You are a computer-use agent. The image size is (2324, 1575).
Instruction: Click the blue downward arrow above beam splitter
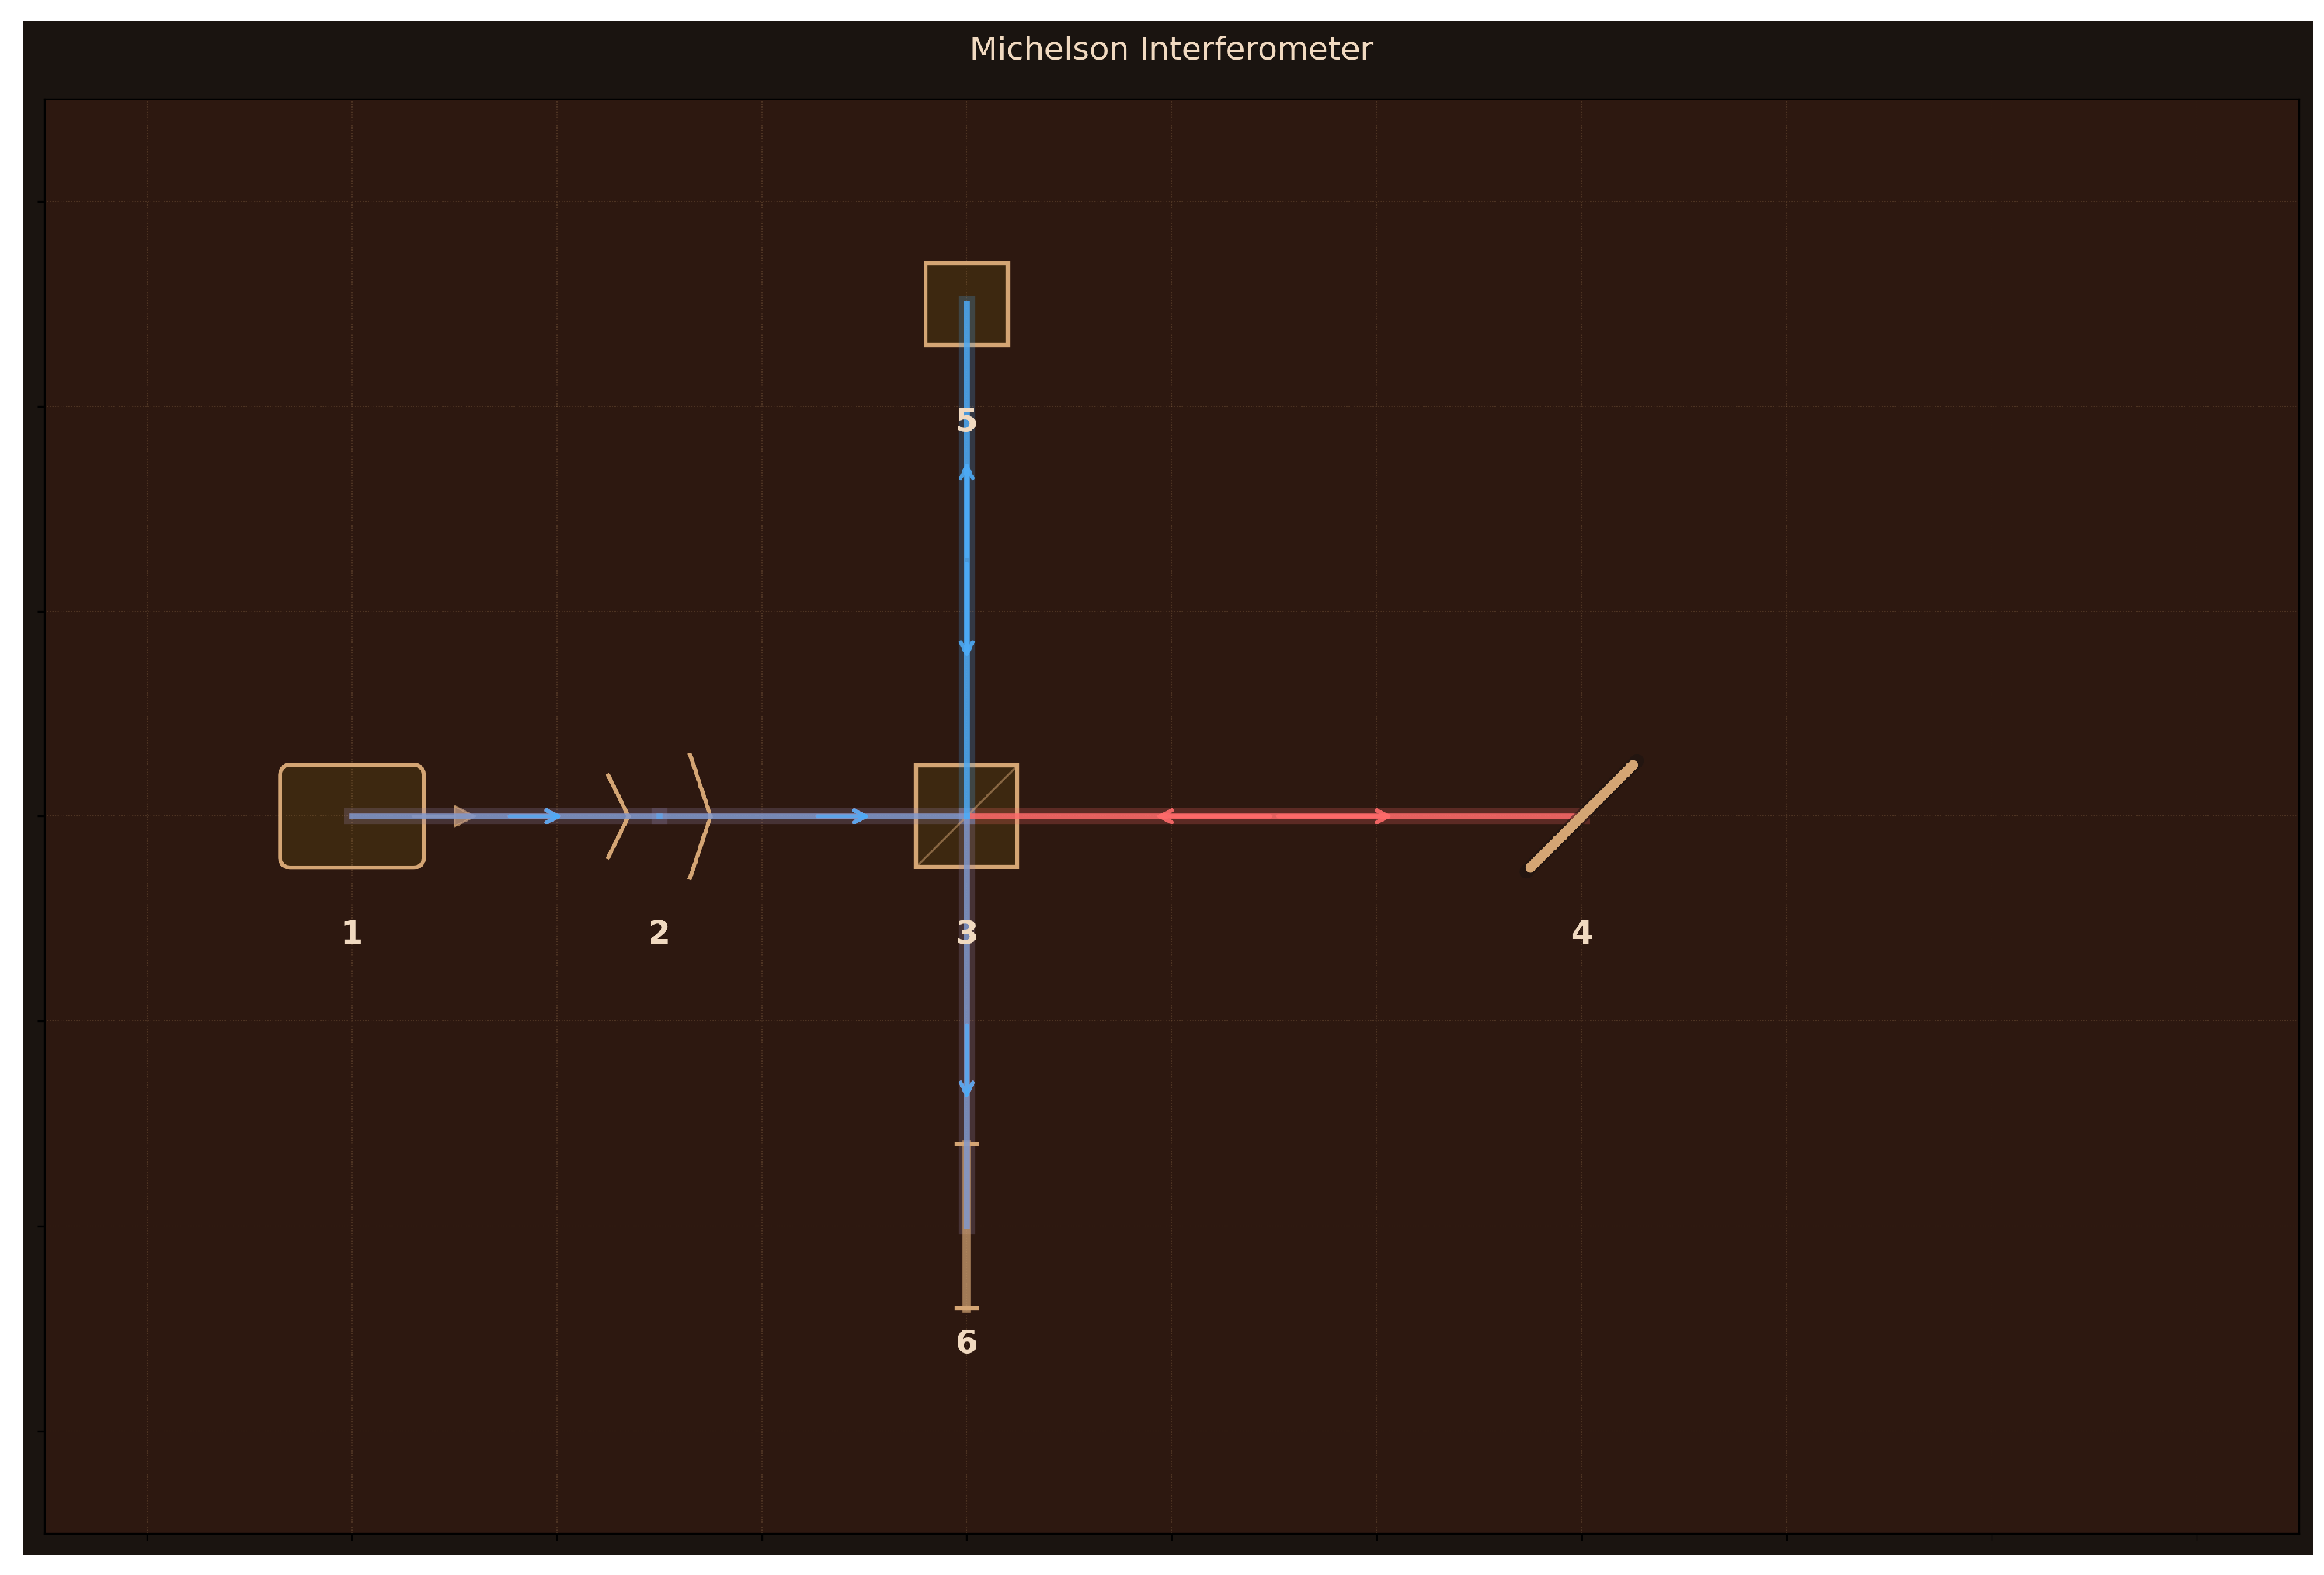pyautogui.click(x=966, y=647)
